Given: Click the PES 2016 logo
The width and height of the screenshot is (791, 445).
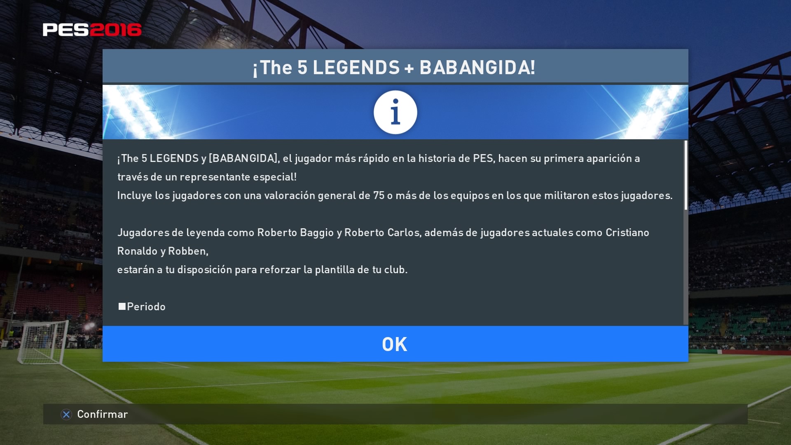Looking at the screenshot, I should pyautogui.click(x=92, y=30).
